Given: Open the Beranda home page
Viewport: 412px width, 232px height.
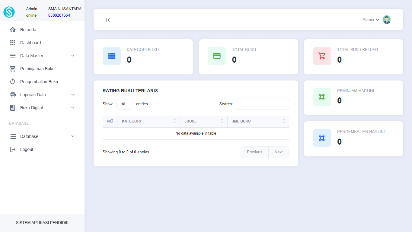Looking at the screenshot, I should click(28, 30).
